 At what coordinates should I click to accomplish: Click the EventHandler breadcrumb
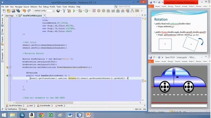pyautogui.click(x=45, y=106)
